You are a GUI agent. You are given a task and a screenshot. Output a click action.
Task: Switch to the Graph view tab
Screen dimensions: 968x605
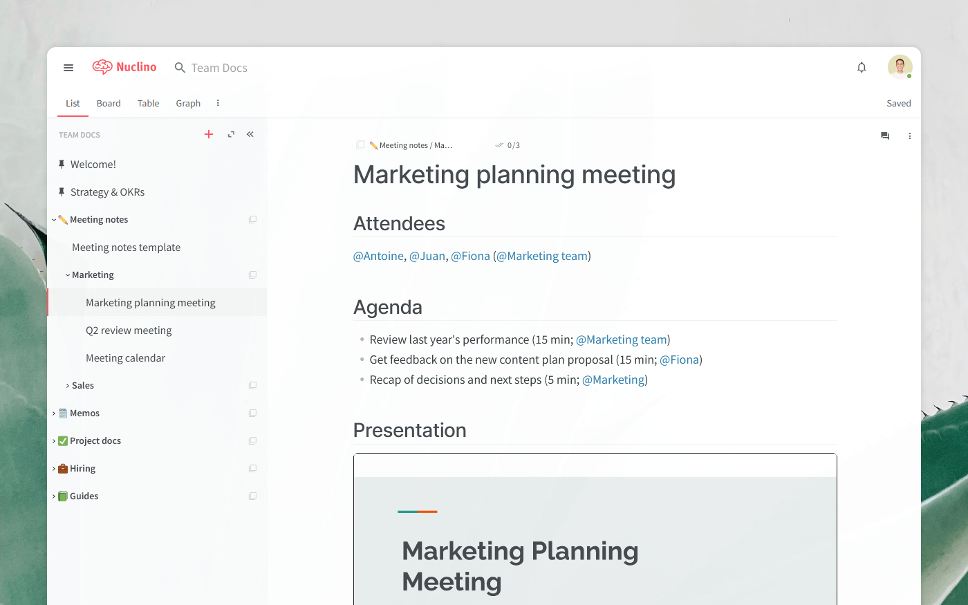[x=188, y=103]
